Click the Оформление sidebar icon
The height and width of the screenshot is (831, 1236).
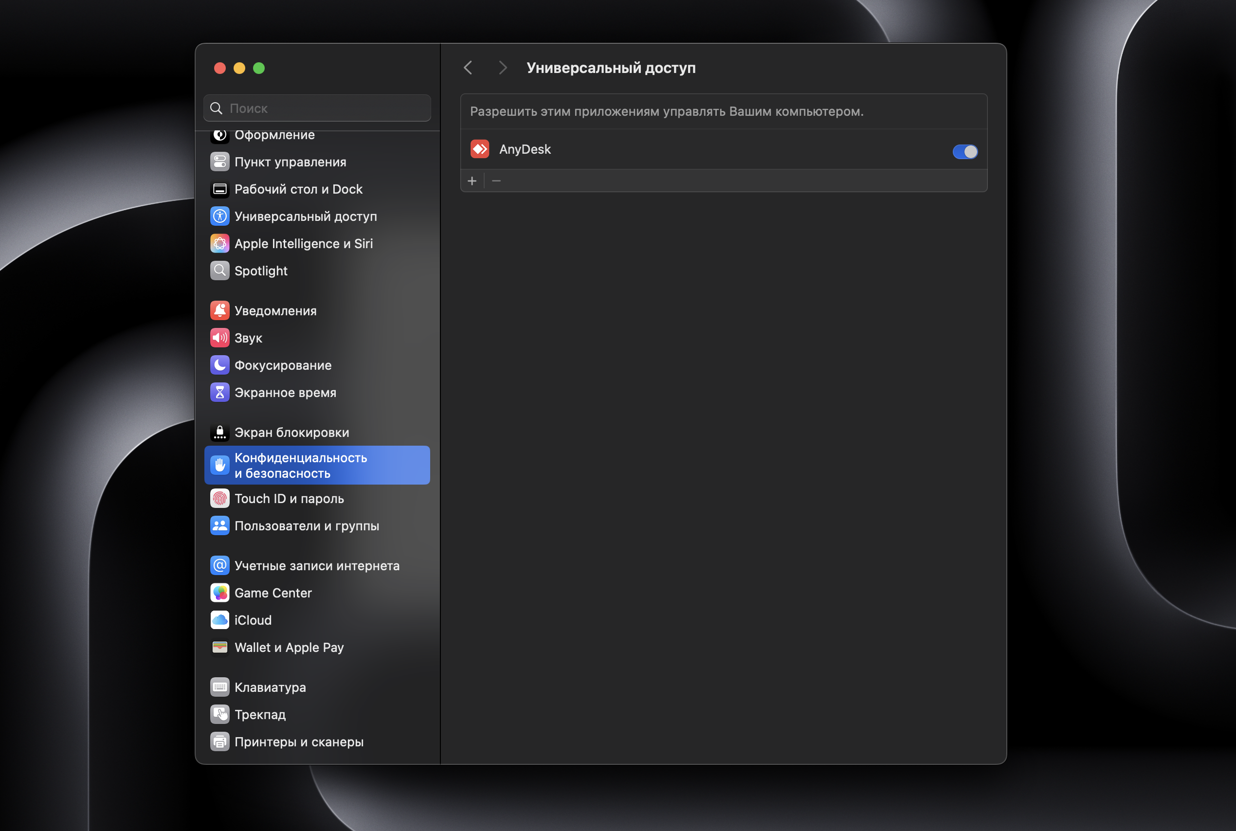coord(219,136)
